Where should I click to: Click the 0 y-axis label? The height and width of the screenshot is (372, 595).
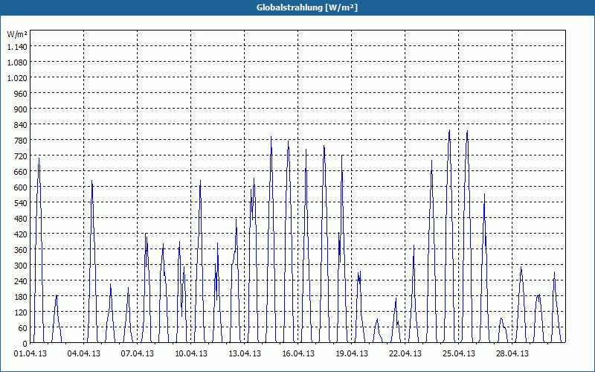[x=25, y=343]
